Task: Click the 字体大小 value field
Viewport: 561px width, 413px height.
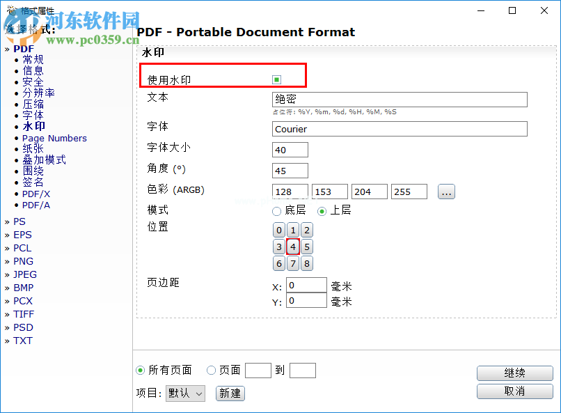Action: coord(290,150)
